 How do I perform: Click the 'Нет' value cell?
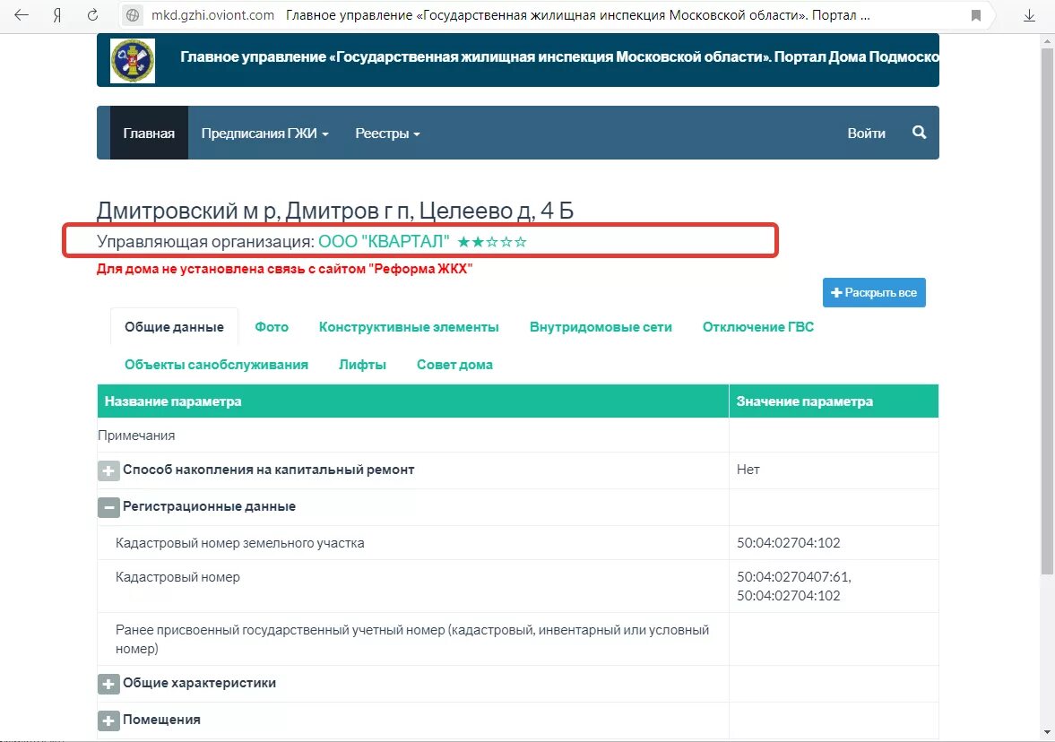coord(834,470)
